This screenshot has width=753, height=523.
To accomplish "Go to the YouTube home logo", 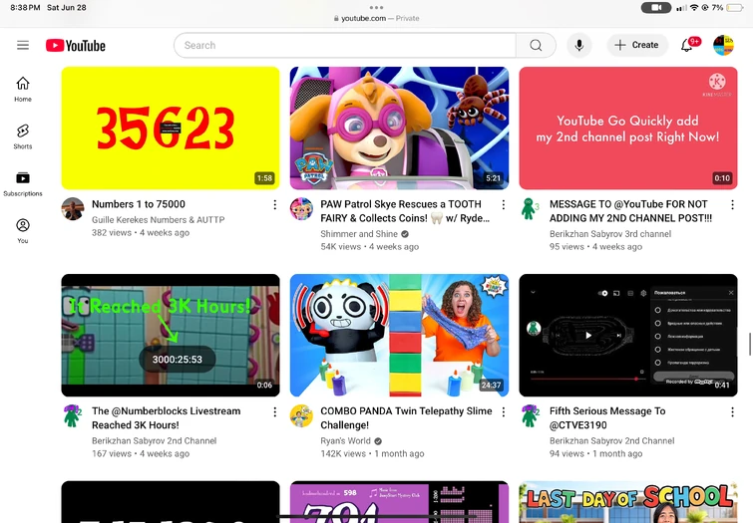I will tap(76, 46).
